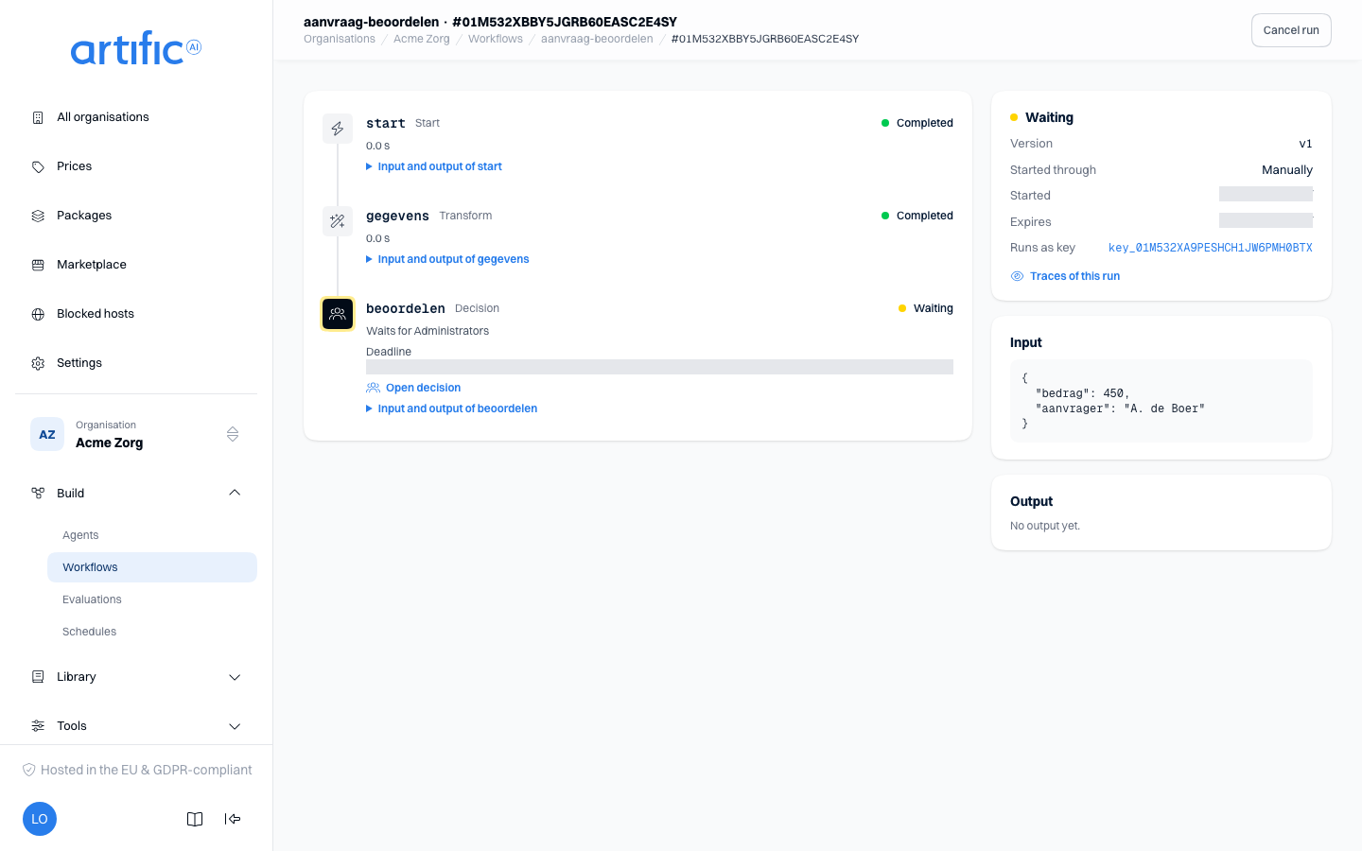Click the people icon beside Open decision
This screenshot has height=851, width=1362.
pos(373,388)
